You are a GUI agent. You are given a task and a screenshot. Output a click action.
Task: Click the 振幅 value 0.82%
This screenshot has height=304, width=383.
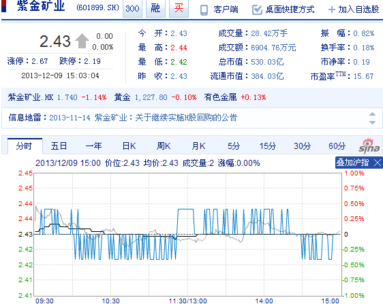[x=364, y=33]
